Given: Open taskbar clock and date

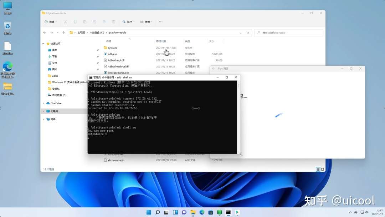Looking at the screenshot, I should coord(378,212).
